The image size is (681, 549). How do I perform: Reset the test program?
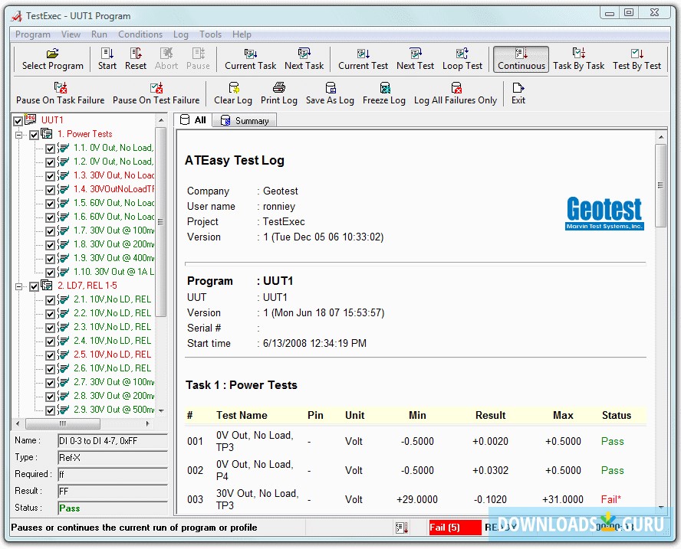[x=136, y=58]
